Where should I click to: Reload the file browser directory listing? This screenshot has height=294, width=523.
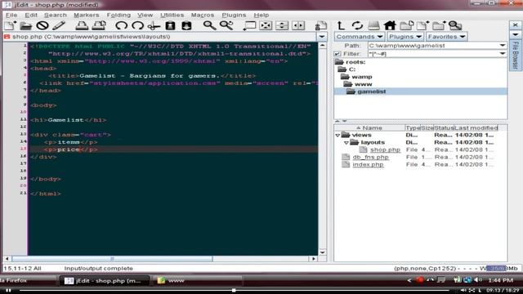357,25
